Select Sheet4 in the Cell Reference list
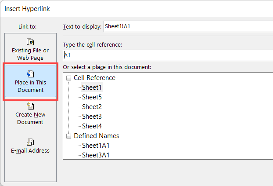273x186 pixels. [x=92, y=126]
